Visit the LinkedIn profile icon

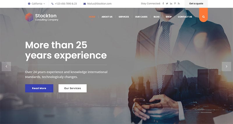pos(171,3)
